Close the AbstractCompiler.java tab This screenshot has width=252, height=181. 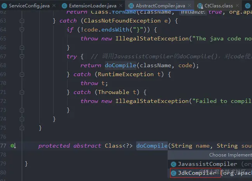click(189, 5)
